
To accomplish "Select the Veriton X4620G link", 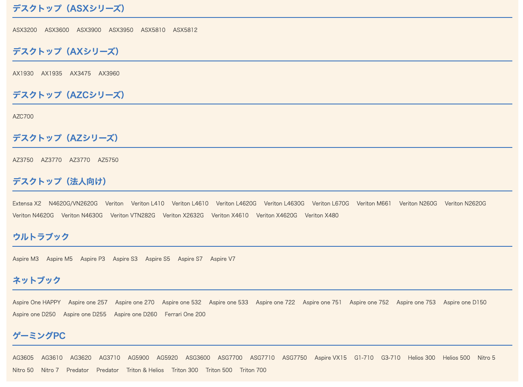I will point(277,215).
